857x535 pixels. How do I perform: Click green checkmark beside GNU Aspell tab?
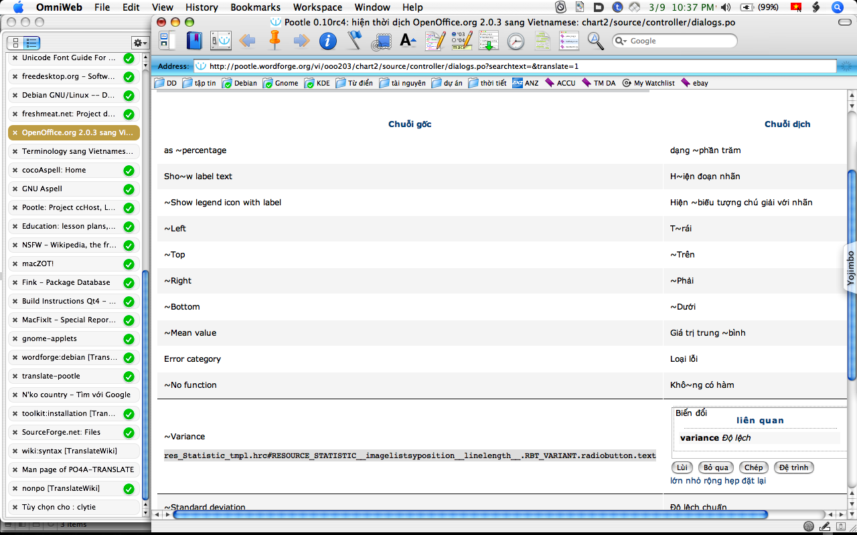(129, 189)
